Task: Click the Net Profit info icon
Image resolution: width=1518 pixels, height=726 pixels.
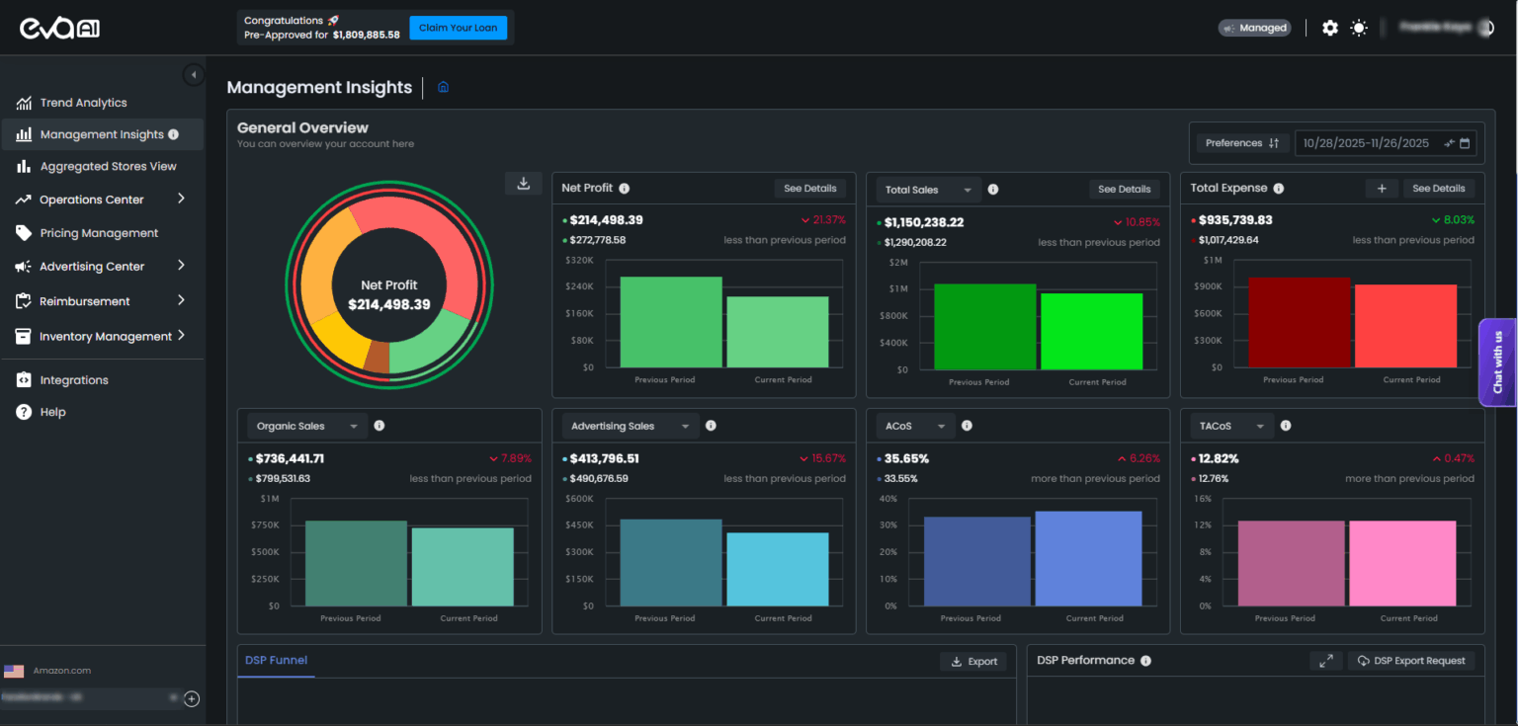Action: coord(624,189)
